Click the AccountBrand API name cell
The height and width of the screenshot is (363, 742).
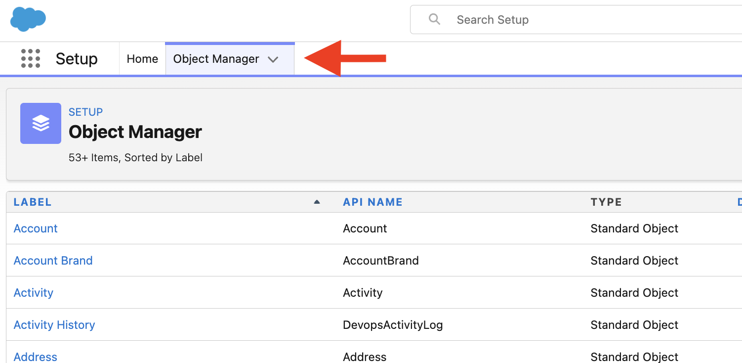pyautogui.click(x=381, y=261)
